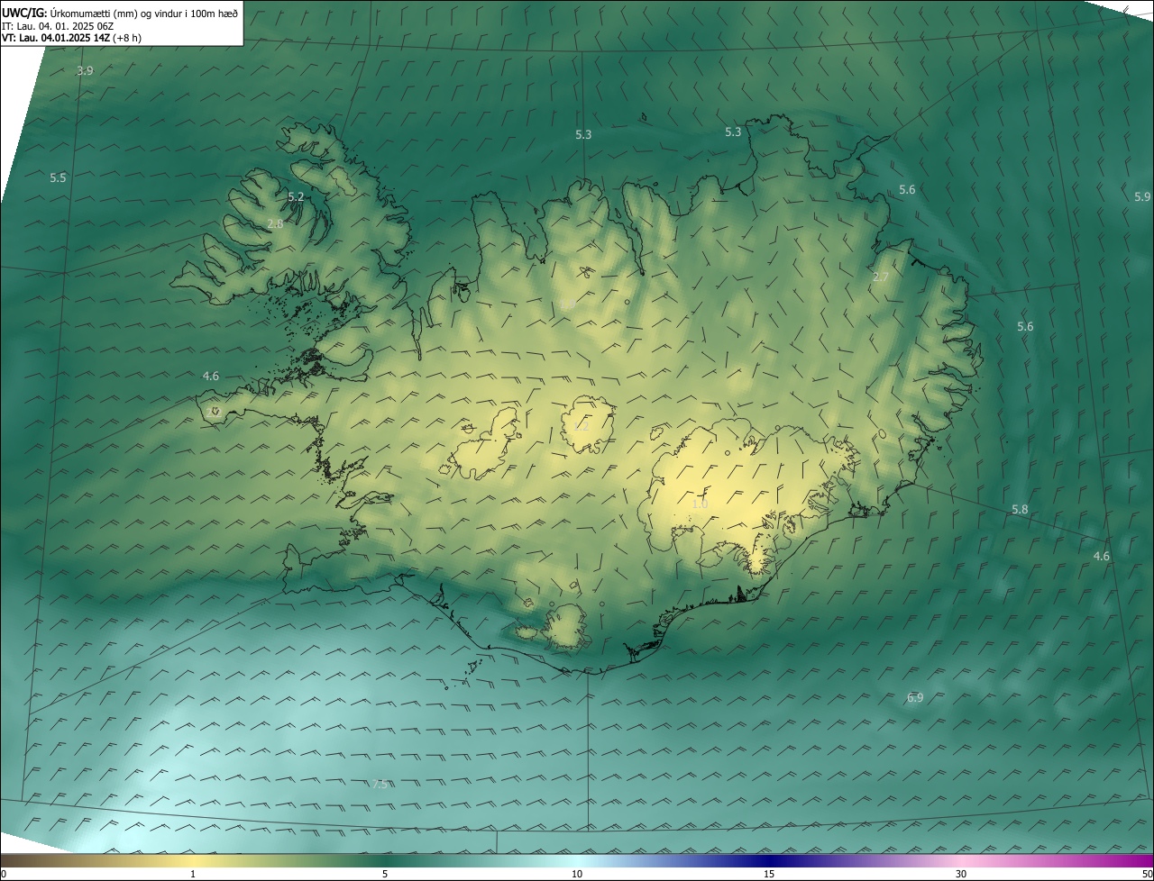This screenshot has height=881, width=1154.
Task: Select the 2.7 value in East Iceland
Action: coord(881,277)
